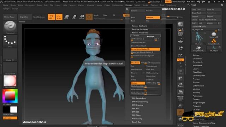The height and width of the screenshot is (127, 226).
Task: Expand the External Renderer section
Action: [x=140, y=29]
